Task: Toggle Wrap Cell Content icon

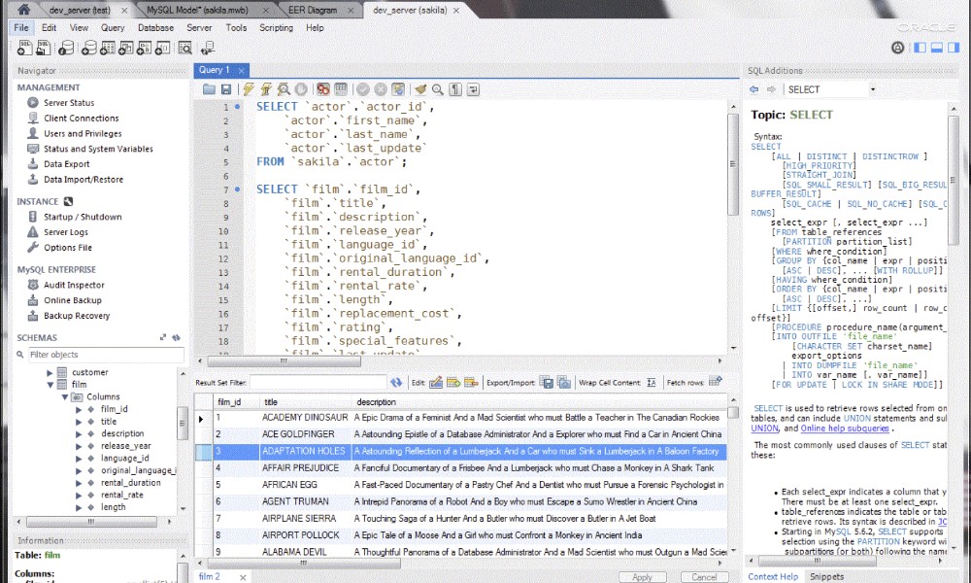Action: coord(651,382)
